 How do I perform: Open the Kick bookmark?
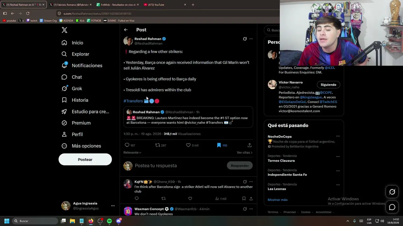pyautogui.click(x=80, y=21)
